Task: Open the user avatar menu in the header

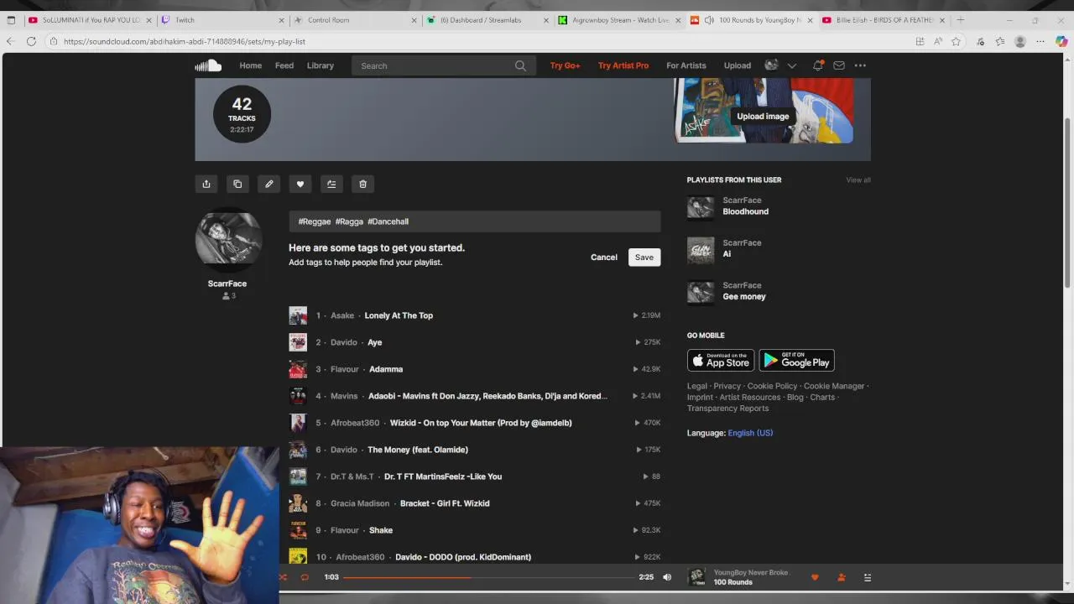Action: coord(771,65)
